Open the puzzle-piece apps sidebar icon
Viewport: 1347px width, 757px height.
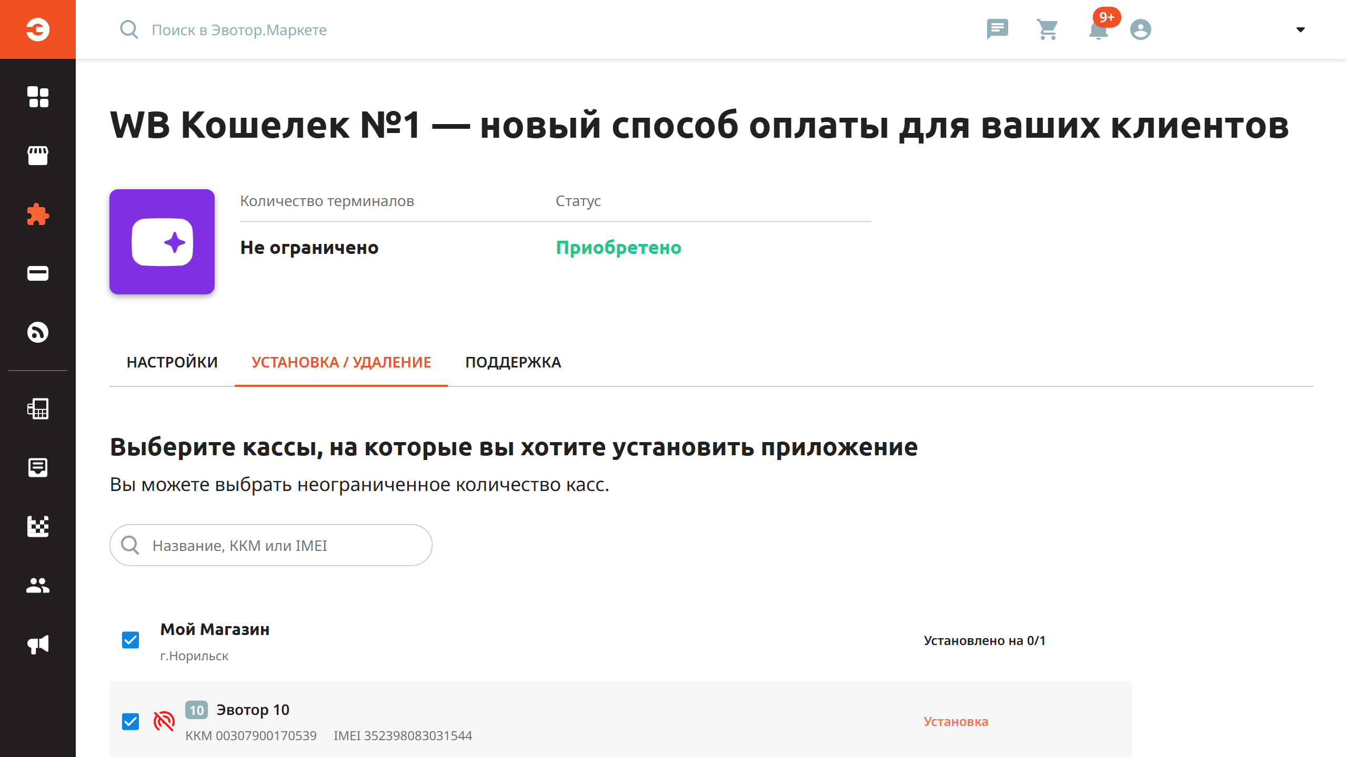(38, 214)
